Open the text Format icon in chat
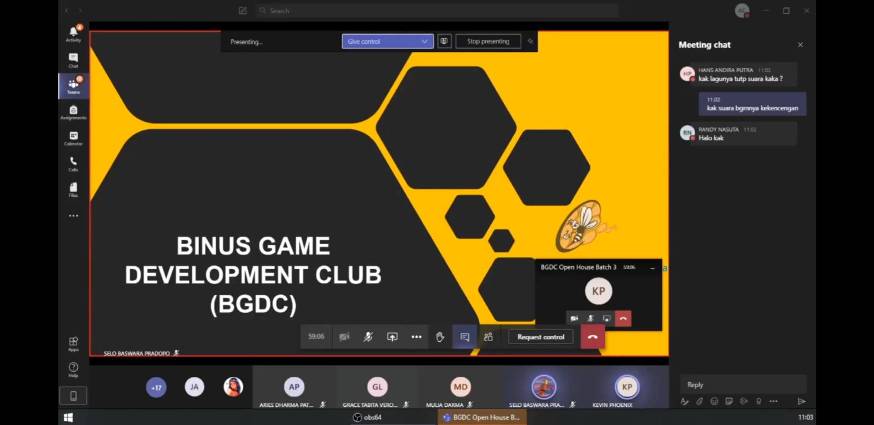874x425 pixels. (x=684, y=401)
